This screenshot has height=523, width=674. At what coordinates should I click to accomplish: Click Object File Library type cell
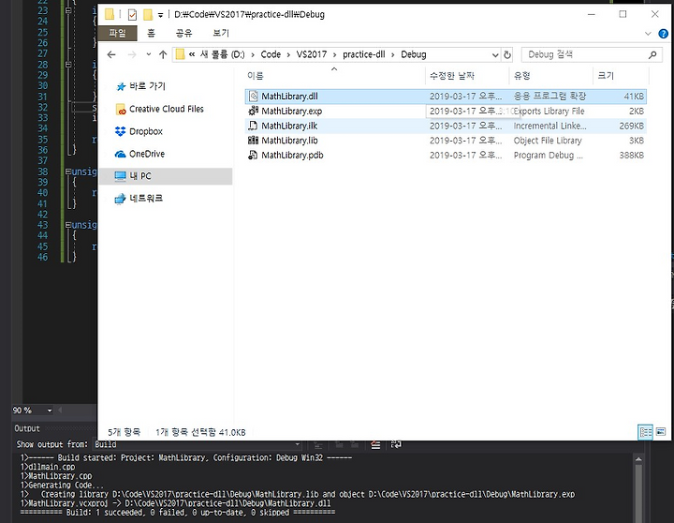[548, 141]
